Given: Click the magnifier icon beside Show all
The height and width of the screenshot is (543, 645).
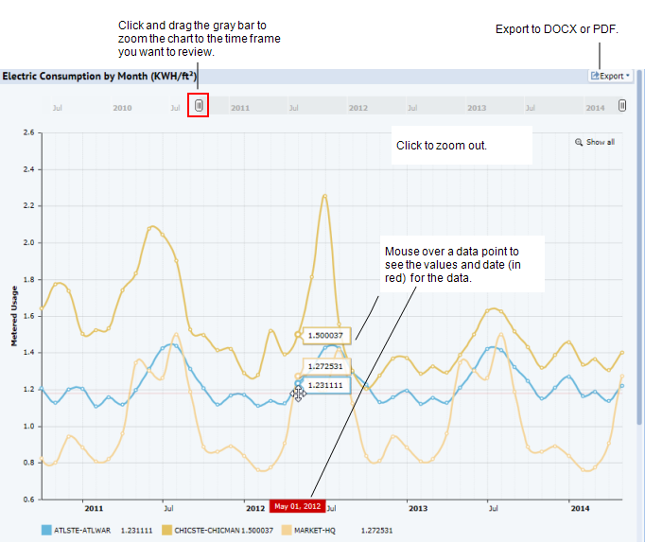Looking at the screenshot, I should coord(579,143).
